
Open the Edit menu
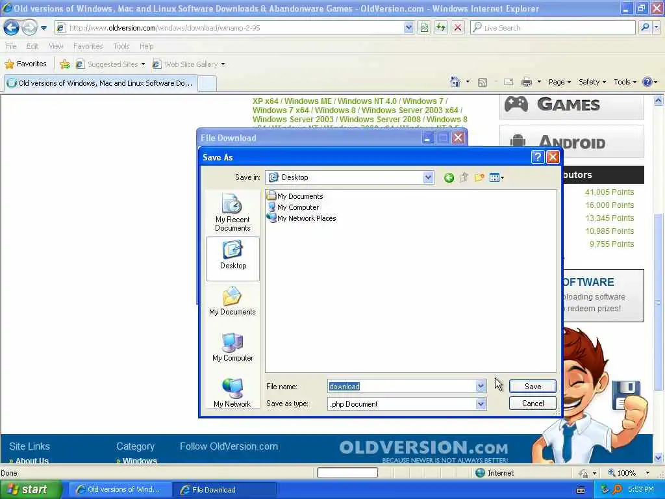point(32,46)
